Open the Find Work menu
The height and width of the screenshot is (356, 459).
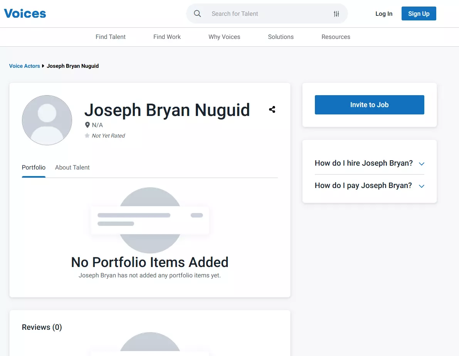pos(167,37)
